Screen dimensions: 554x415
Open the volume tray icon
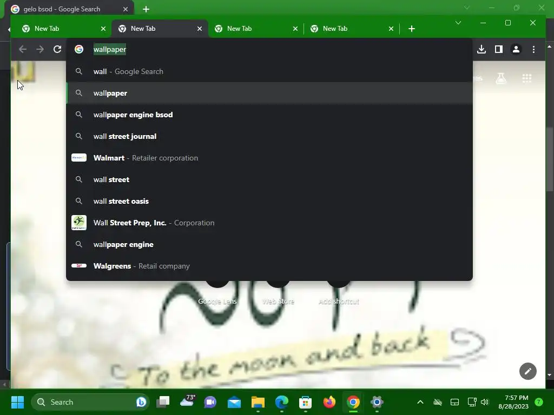coord(485,402)
